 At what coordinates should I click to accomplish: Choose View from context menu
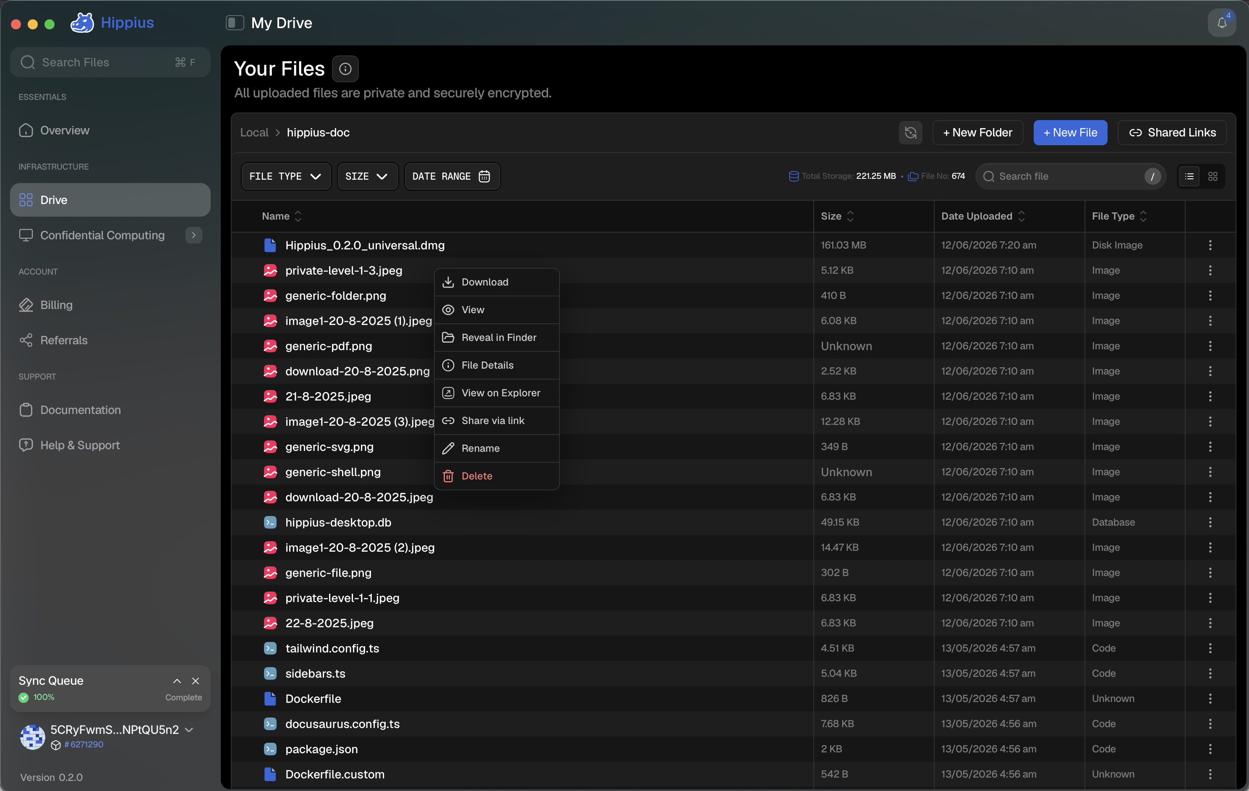pyautogui.click(x=496, y=310)
